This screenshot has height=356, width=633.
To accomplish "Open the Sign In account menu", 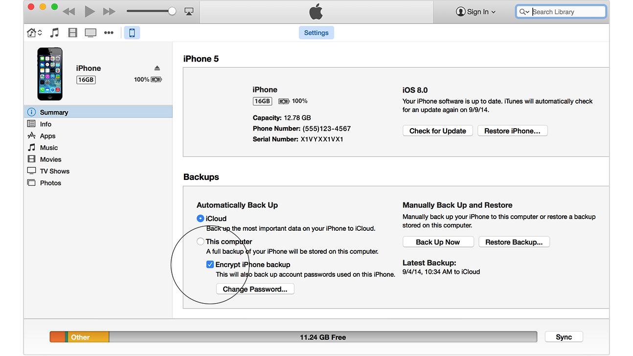I will point(475,12).
